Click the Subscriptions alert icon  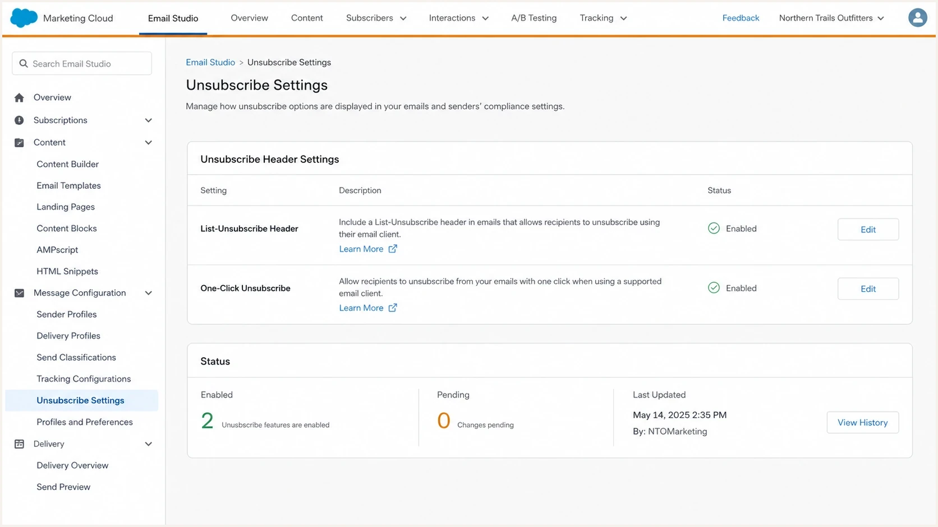coord(19,120)
